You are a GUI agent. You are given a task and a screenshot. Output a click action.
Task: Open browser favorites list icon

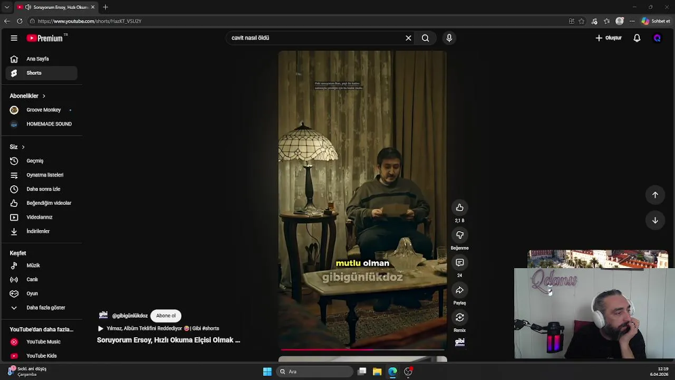(607, 21)
